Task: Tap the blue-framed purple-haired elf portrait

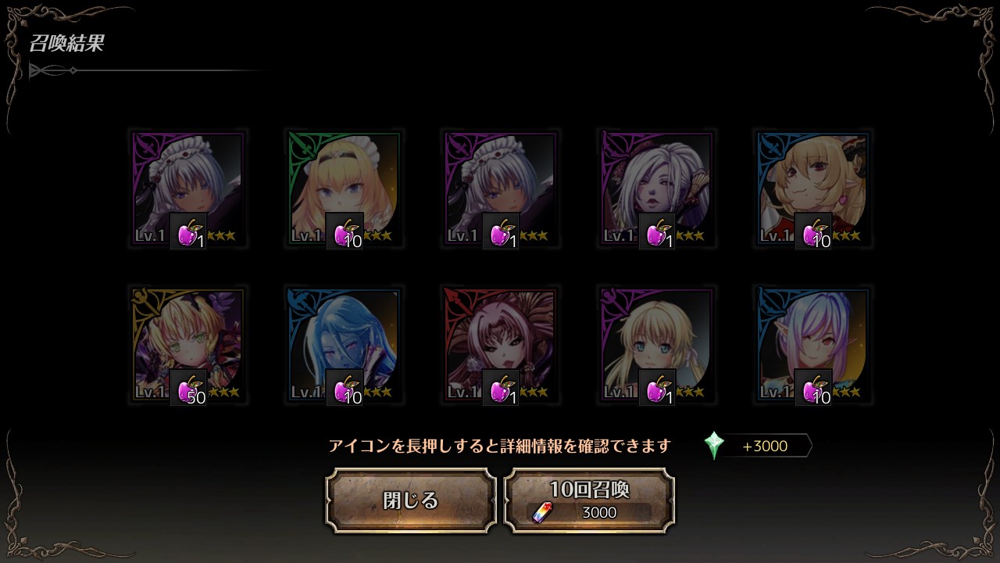Action: click(812, 345)
